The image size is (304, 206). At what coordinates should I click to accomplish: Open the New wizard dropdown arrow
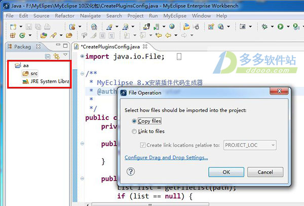coord(21,26)
